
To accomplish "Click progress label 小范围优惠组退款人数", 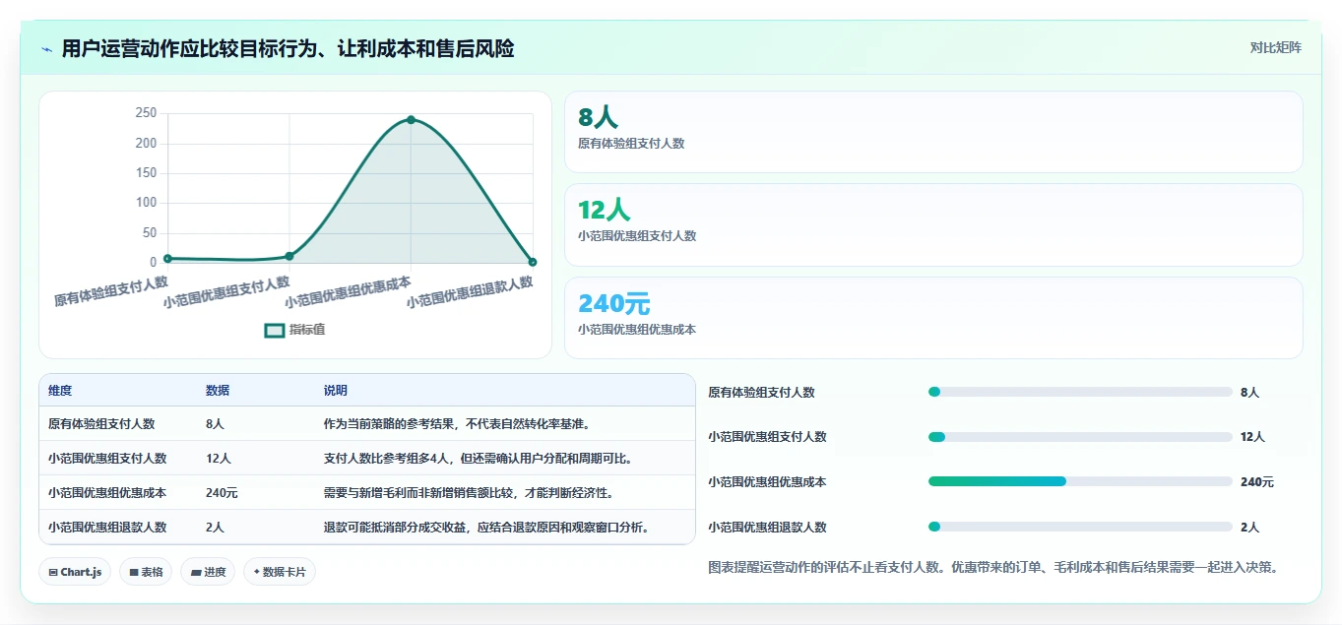I will [768, 527].
